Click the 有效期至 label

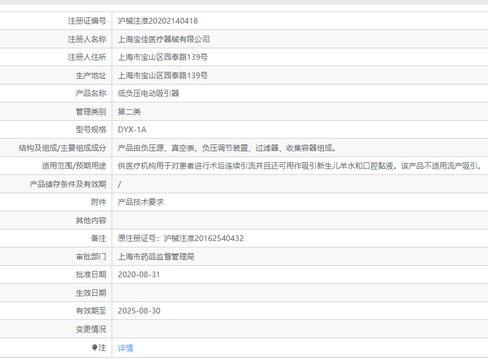click(x=91, y=311)
